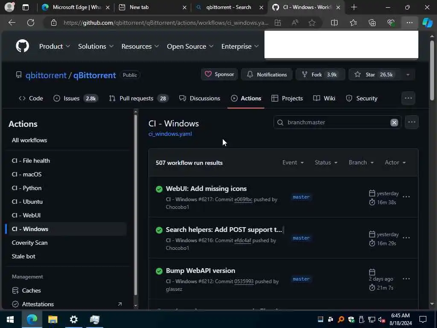Go to the Issues tab

(x=76, y=98)
